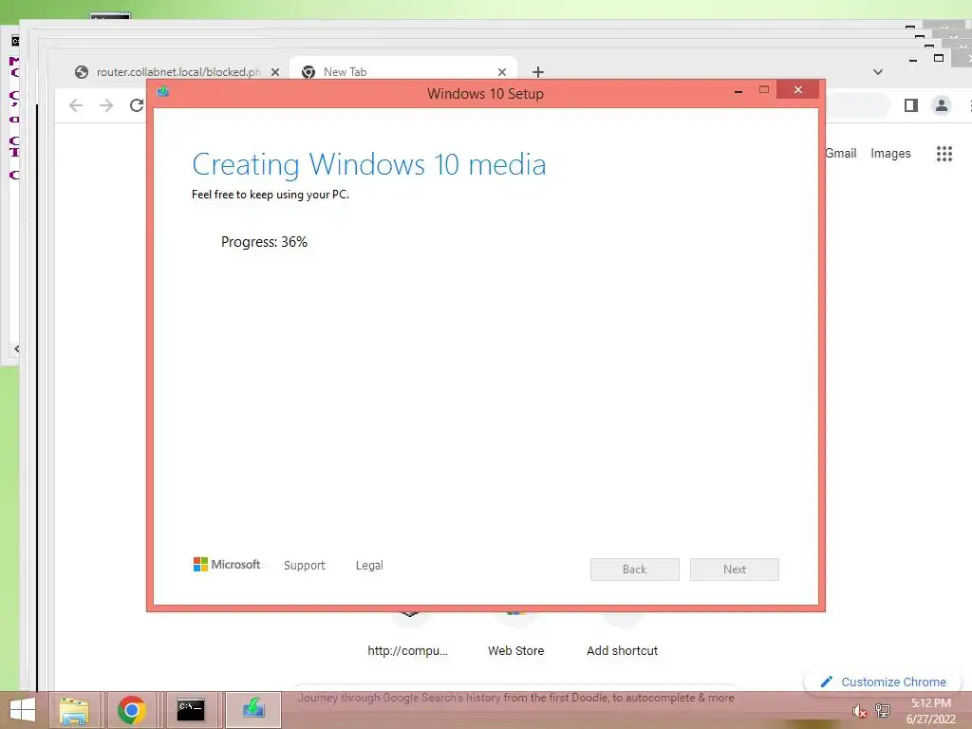Open Gmail link on New Tab page

coord(841,153)
